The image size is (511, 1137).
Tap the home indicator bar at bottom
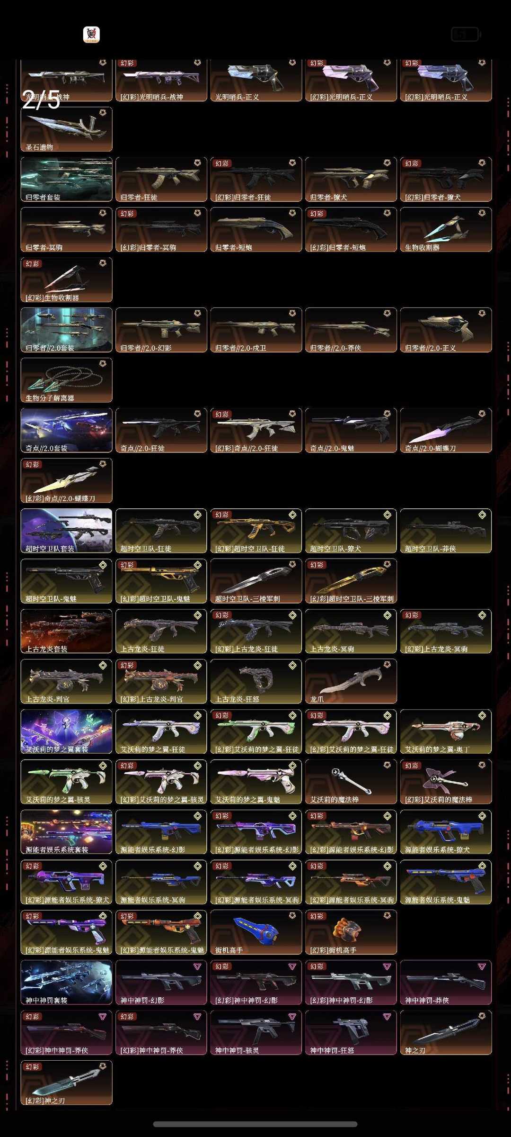coord(255,1124)
